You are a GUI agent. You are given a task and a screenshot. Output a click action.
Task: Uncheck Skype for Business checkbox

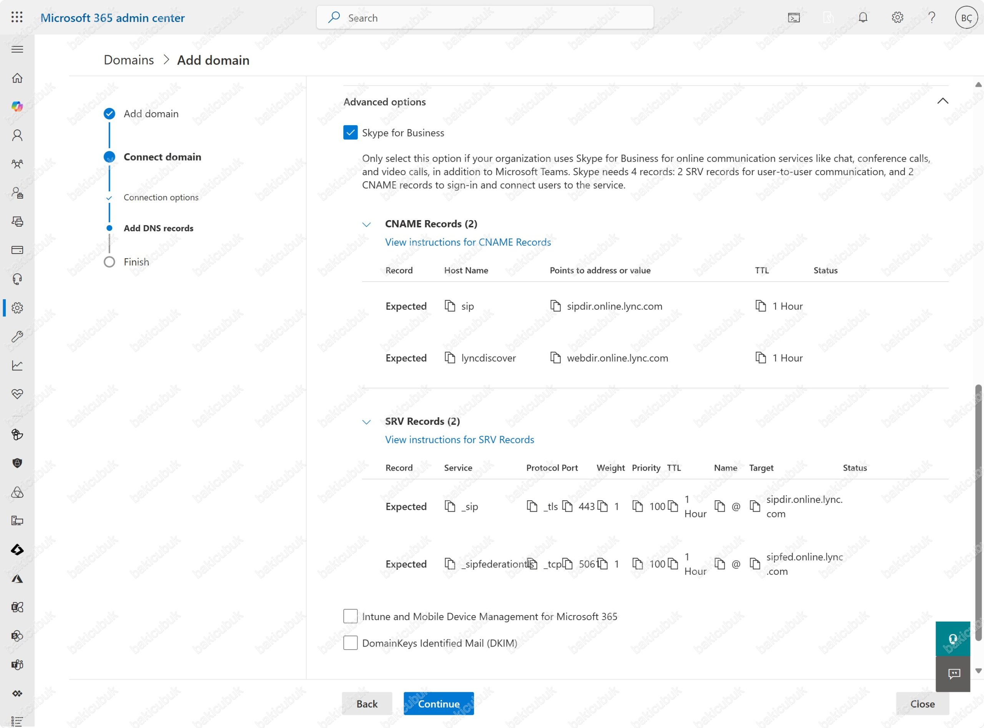[351, 133]
